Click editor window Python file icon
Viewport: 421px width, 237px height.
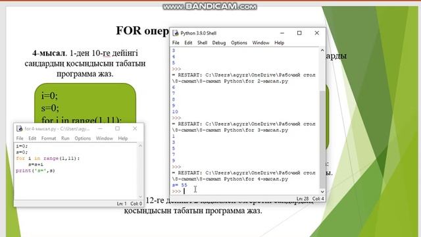(x=19, y=128)
